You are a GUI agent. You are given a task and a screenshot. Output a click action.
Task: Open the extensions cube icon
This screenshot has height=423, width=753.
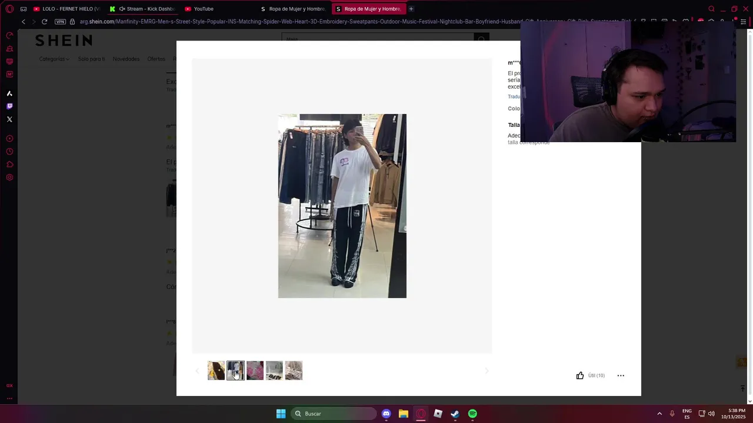point(9,164)
